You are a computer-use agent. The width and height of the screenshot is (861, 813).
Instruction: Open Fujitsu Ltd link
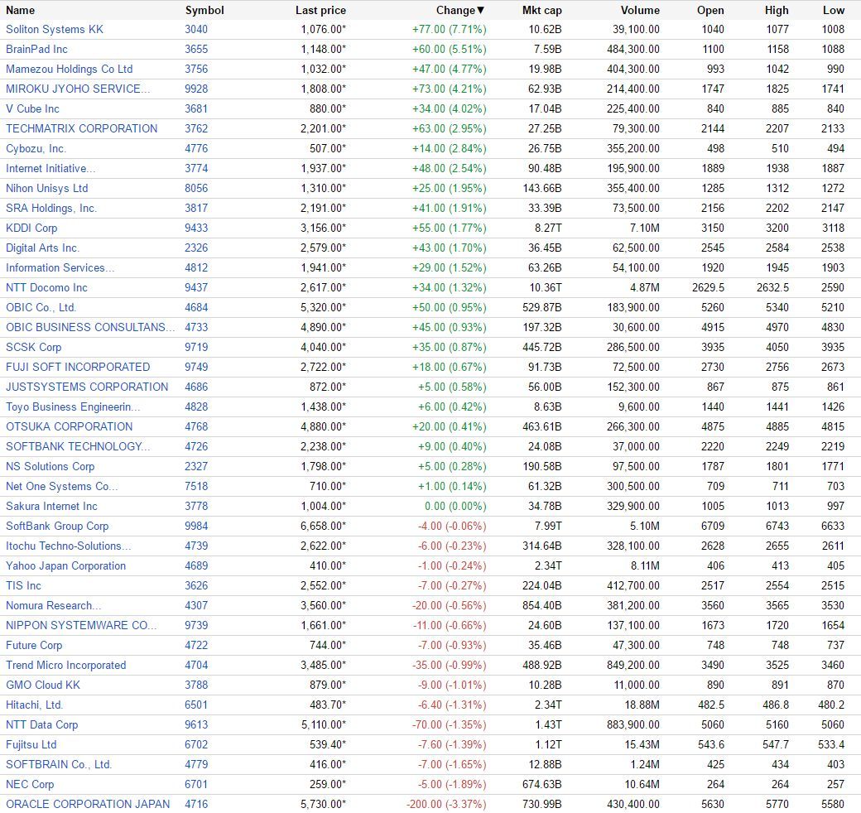(x=31, y=745)
